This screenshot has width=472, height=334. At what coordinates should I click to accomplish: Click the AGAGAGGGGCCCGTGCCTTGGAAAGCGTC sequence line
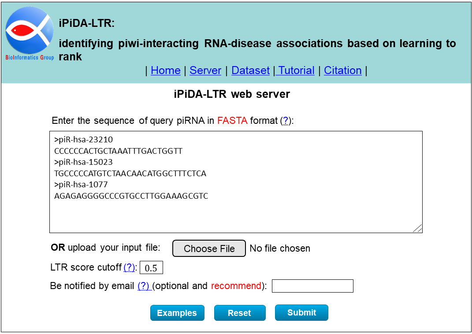[x=131, y=196]
